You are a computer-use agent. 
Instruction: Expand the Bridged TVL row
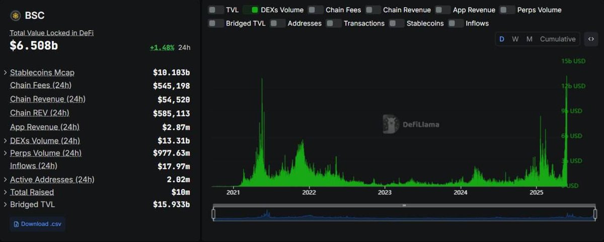6,205
